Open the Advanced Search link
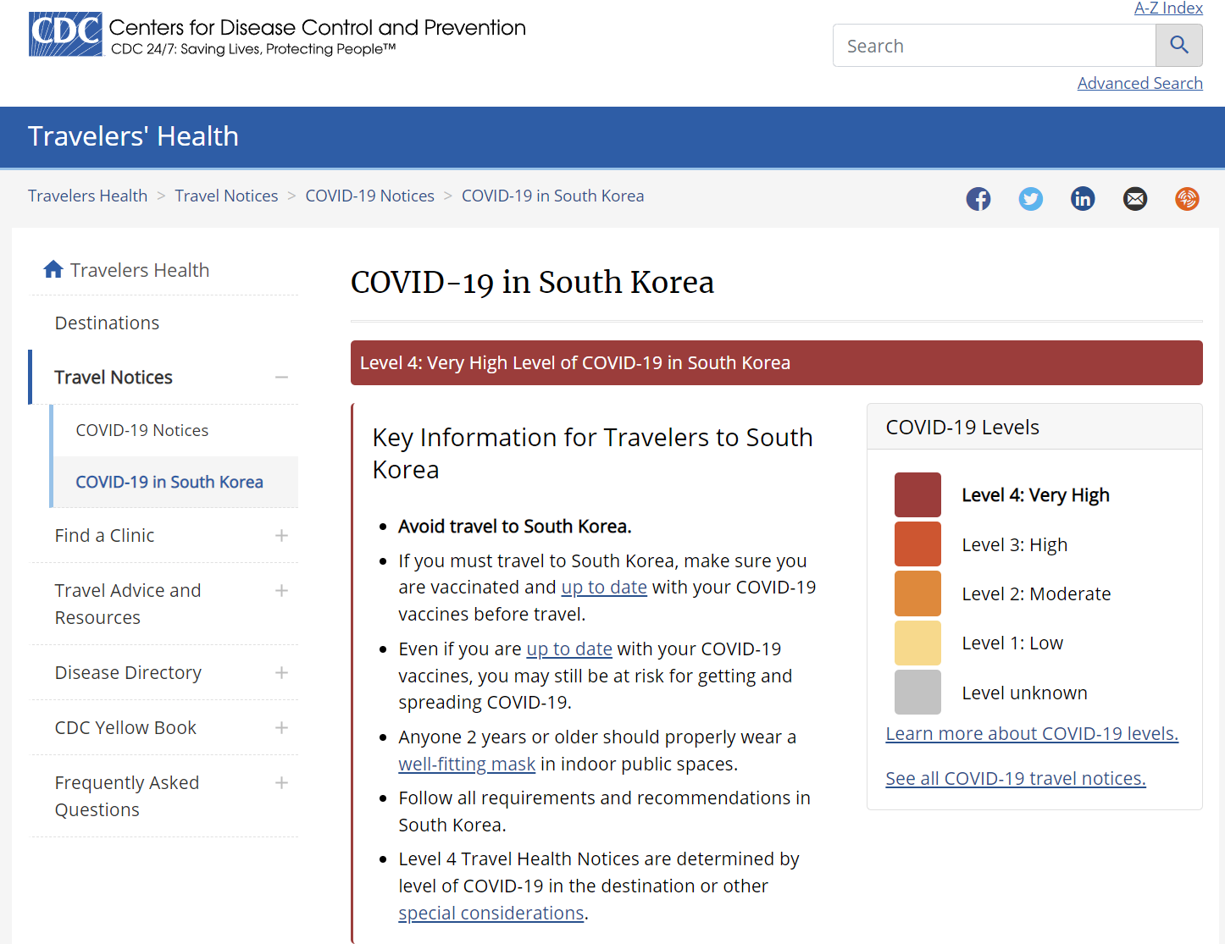Viewport: 1225px width, 944px height. coord(1139,83)
